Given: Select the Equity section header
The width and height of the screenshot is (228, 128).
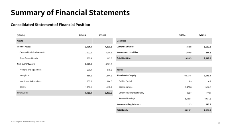Looking at the screenshot, I should (x=120, y=70).
